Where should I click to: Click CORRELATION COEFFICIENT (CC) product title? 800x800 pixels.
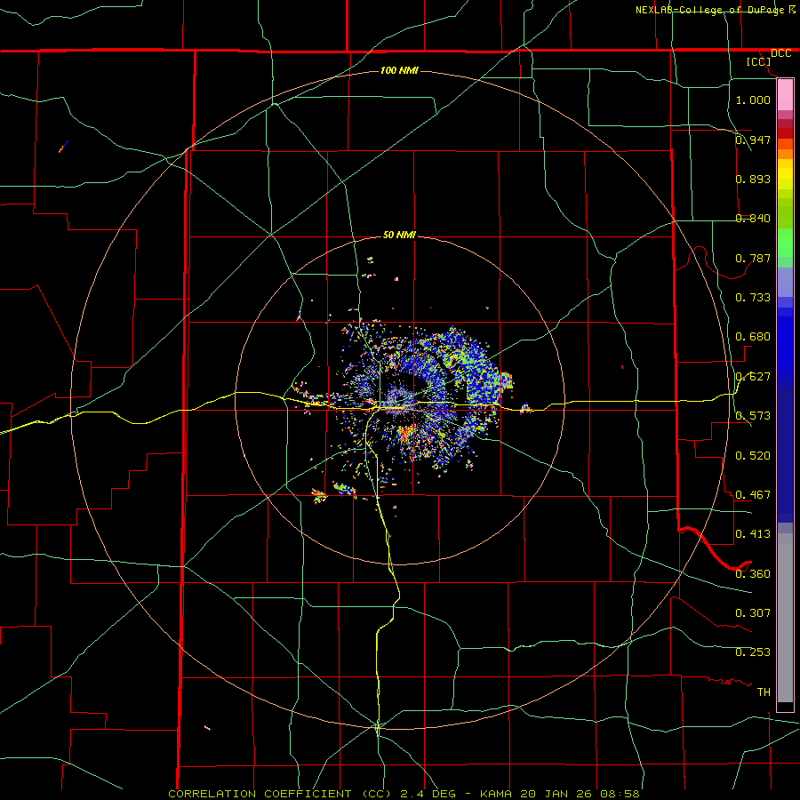281,794
